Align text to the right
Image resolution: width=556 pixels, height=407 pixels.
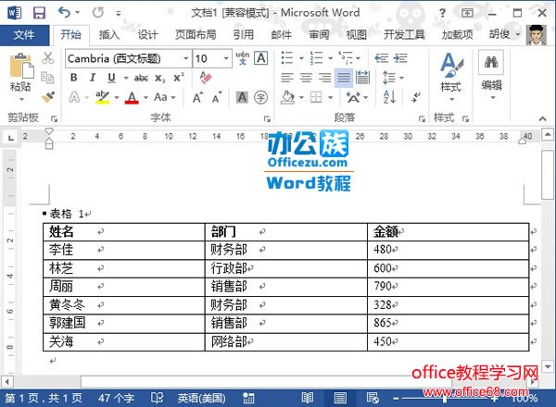(325, 78)
